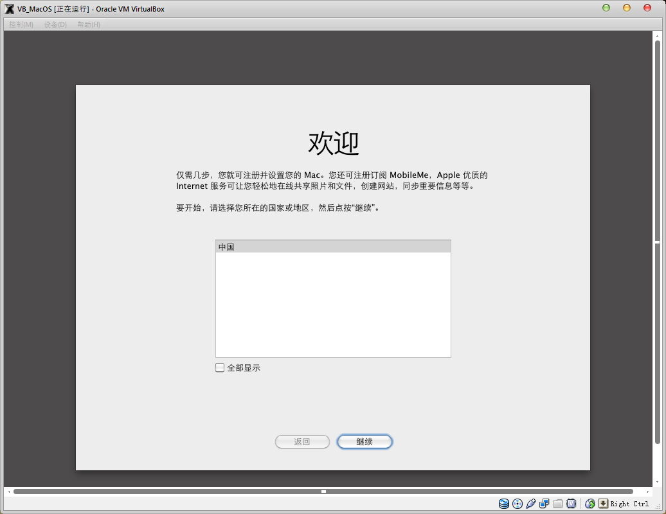
Task: Close the VirtualBox window with the red button
Action: pyautogui.click(x=647, y=8)
